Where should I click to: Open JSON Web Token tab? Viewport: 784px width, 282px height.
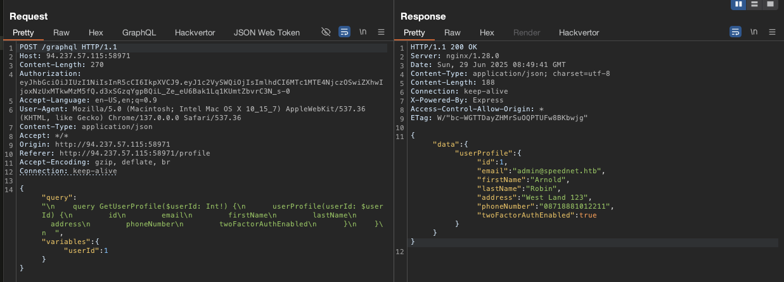(266, 32)
